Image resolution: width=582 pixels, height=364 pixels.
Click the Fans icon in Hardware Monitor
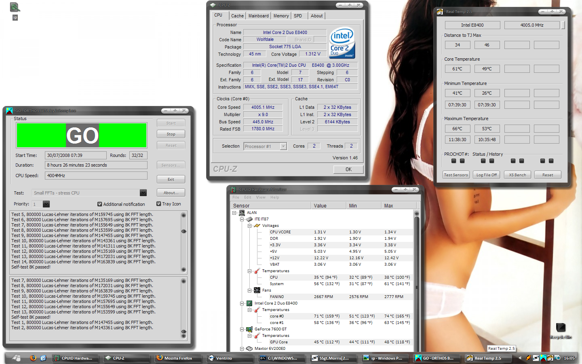pos(256,290)
